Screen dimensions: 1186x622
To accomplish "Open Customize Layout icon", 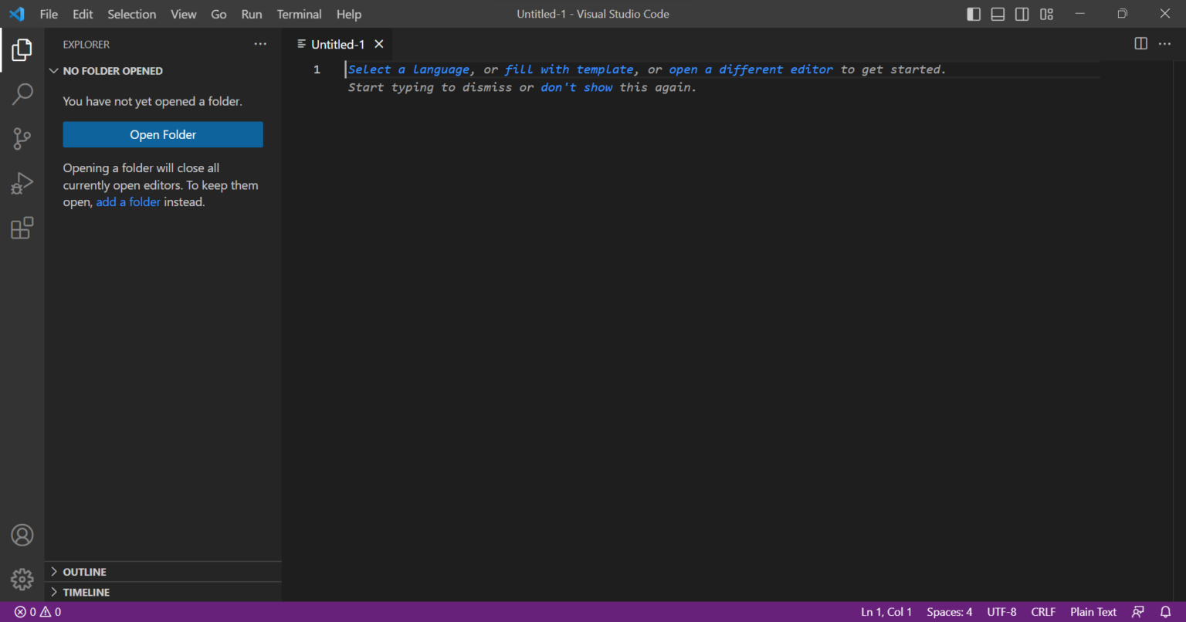I will [1046, 14].
